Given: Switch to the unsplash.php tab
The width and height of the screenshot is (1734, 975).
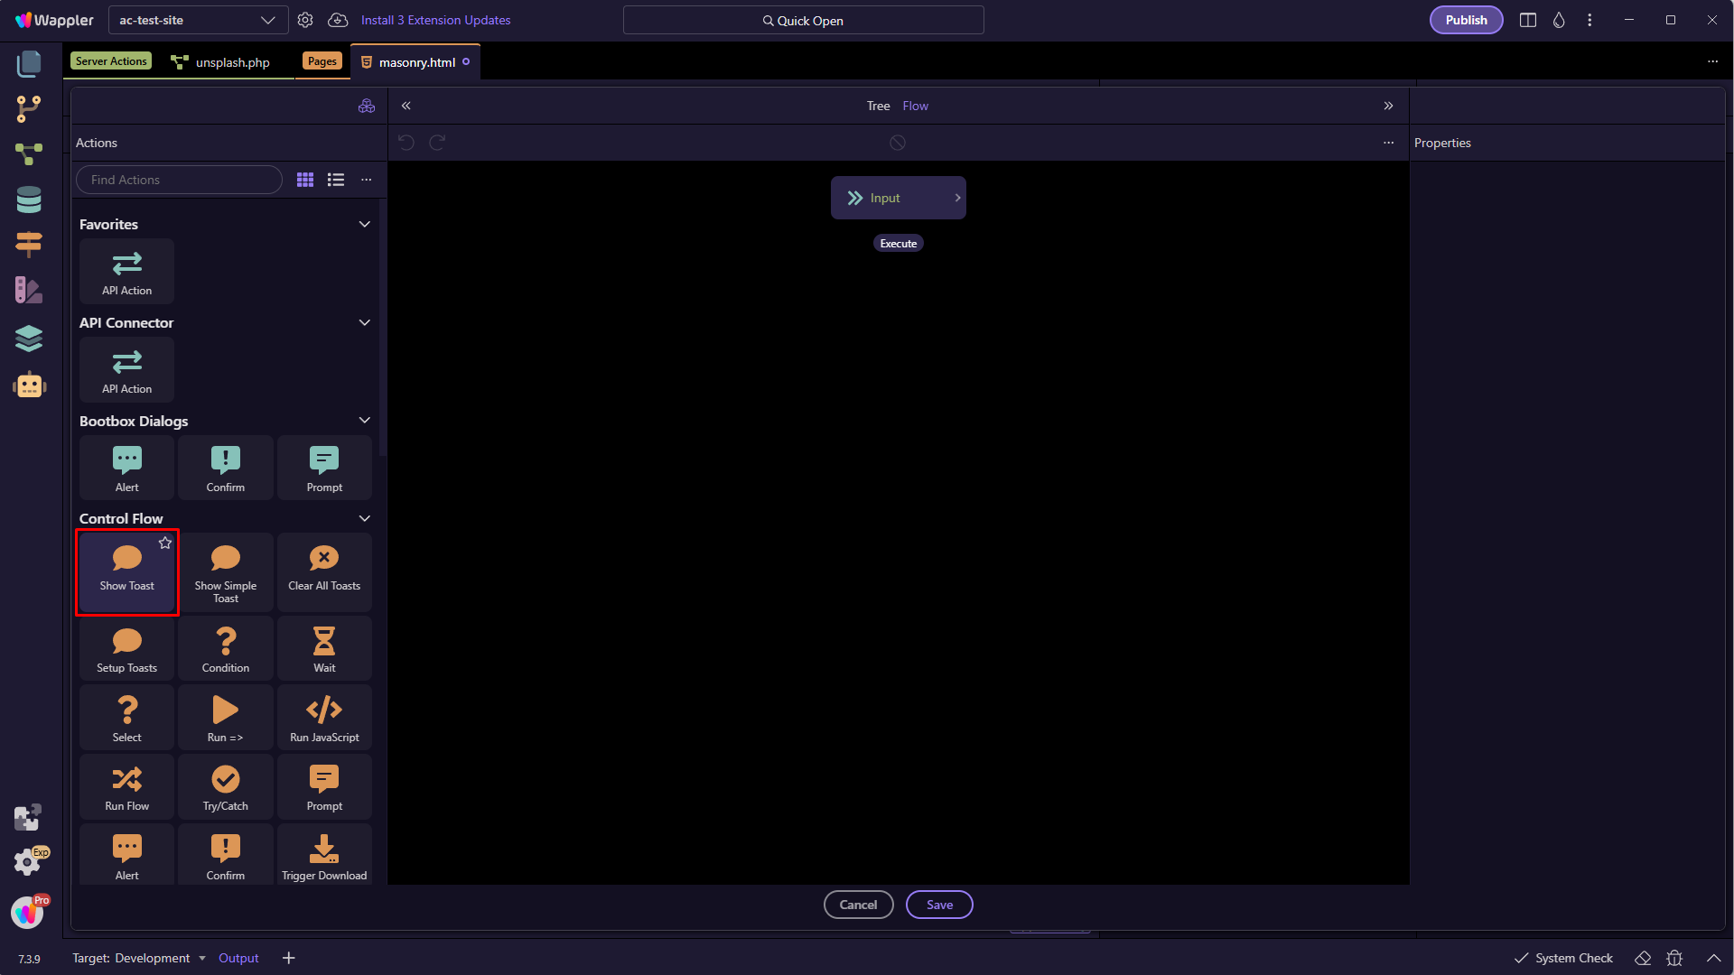Looking at the screenshot, I should [232, 62].
